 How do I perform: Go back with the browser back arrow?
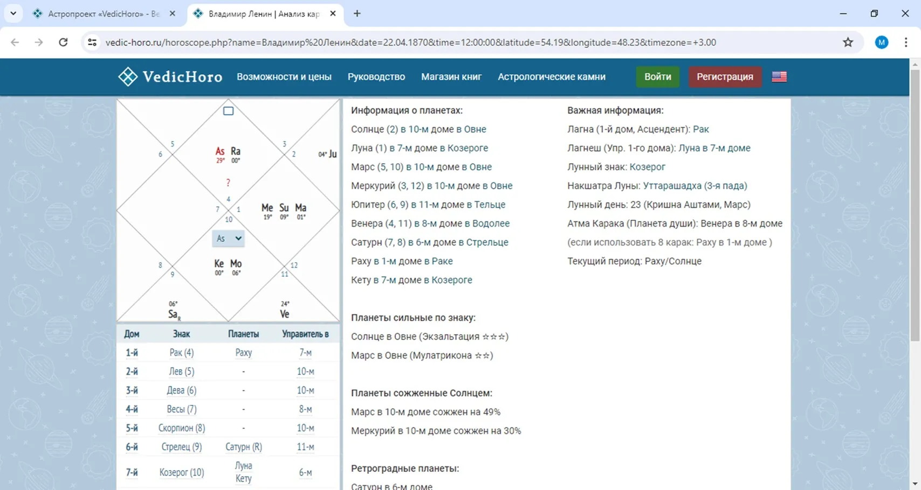pyautogui.click(x=15, y=43)
